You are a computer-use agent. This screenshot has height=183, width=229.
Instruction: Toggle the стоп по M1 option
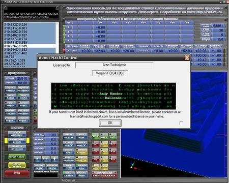tap(23, 97)
